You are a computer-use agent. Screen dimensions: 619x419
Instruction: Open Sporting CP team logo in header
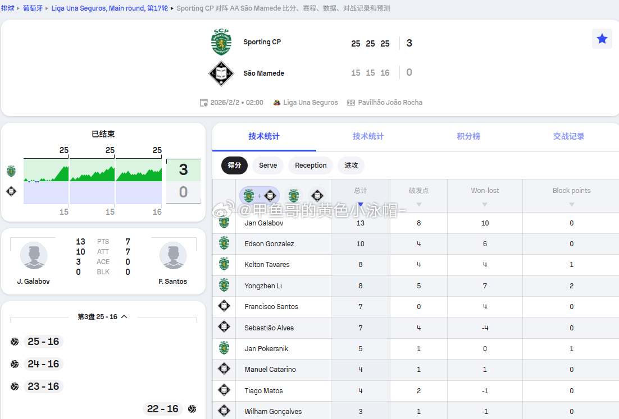click(221, 42)
